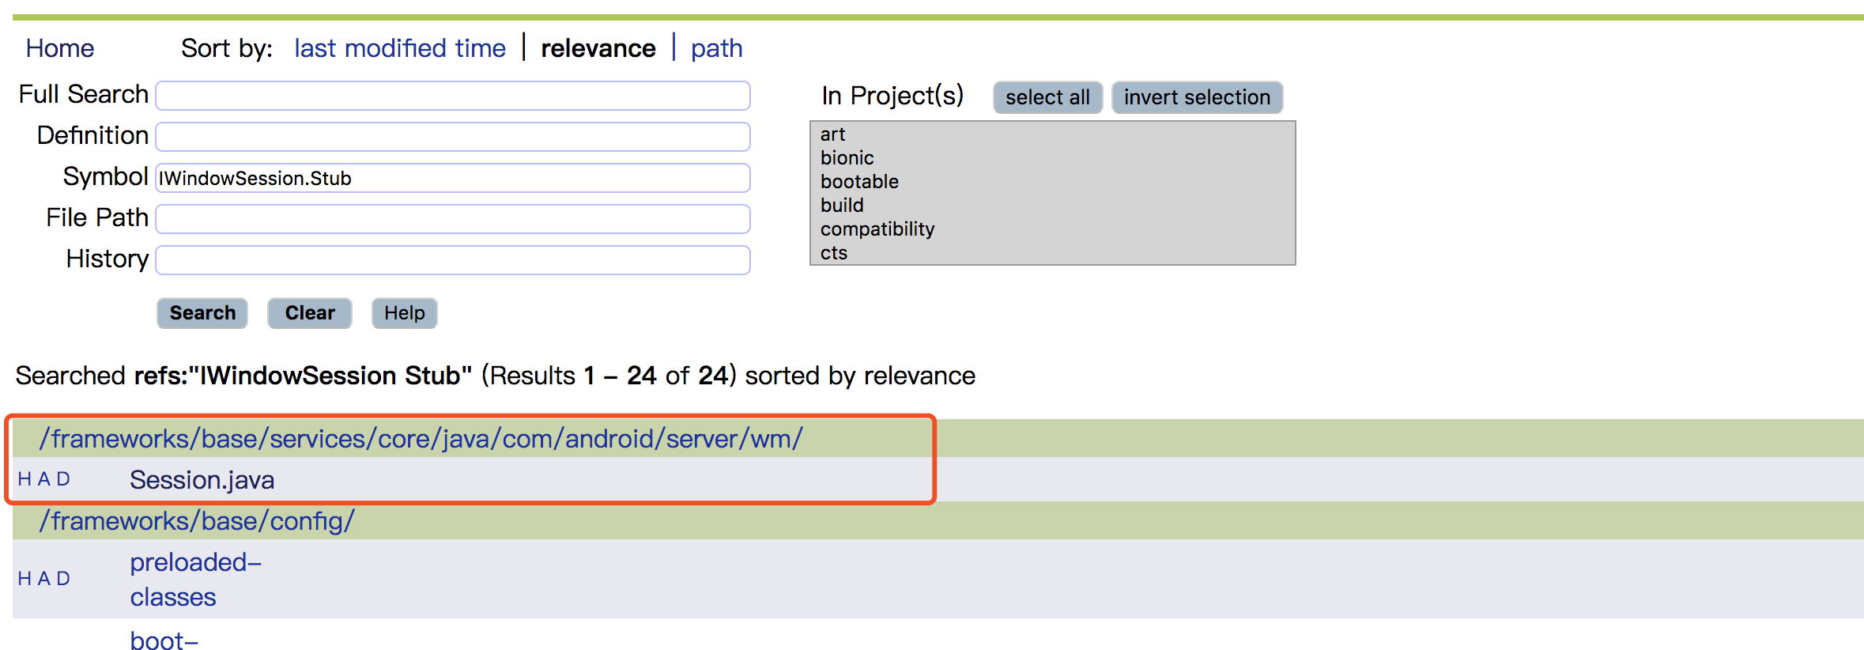Open Download link D for Session.java
The height and width of the screenshot is (650, 1864).
[62, 479]
